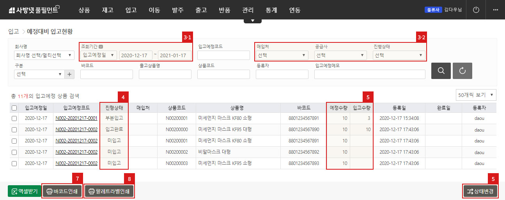Screen dimensions: 505x200
Task: Open the N002-20201217-0001 입고예정코드 link
Action: (x=76, y=118)
